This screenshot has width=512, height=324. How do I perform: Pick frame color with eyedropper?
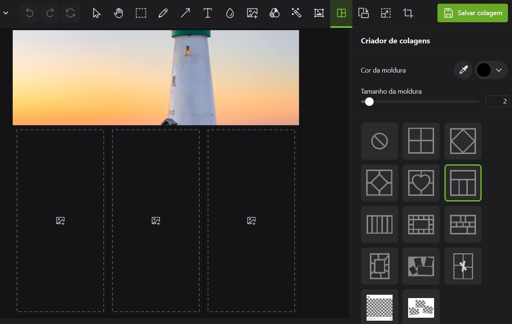(x=463, y=70)
